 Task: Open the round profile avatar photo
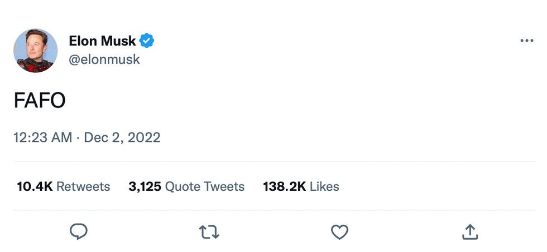pos(35,51)
